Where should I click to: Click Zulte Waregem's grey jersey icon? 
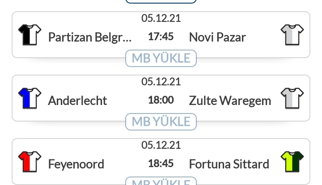[292, 98]
